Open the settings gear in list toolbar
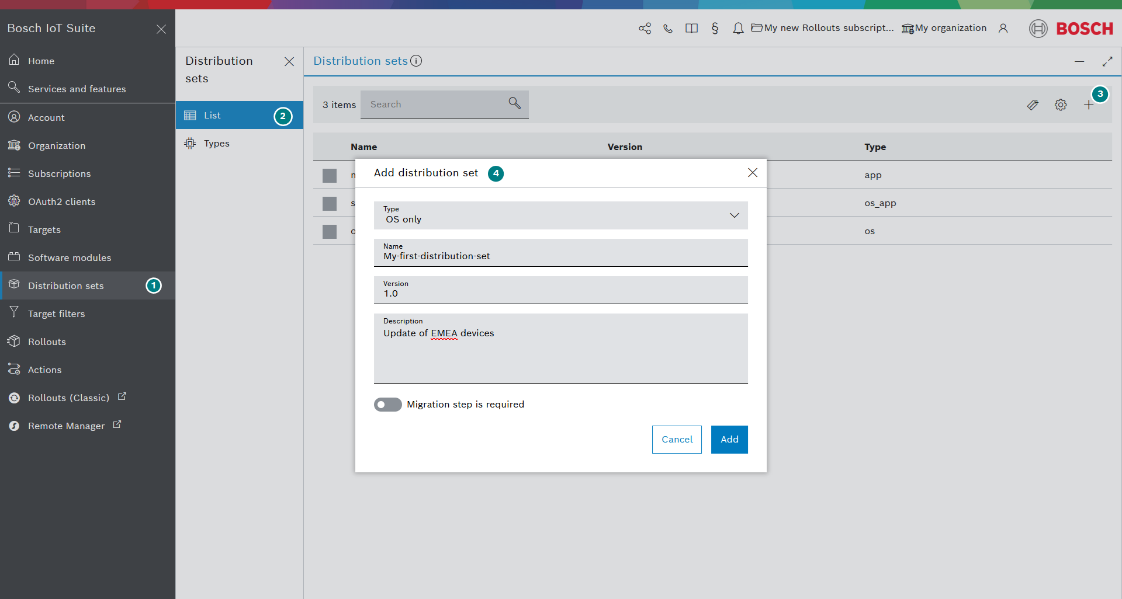The height and width of the screenshot is (599, 1122). [x=1060, y=105]
